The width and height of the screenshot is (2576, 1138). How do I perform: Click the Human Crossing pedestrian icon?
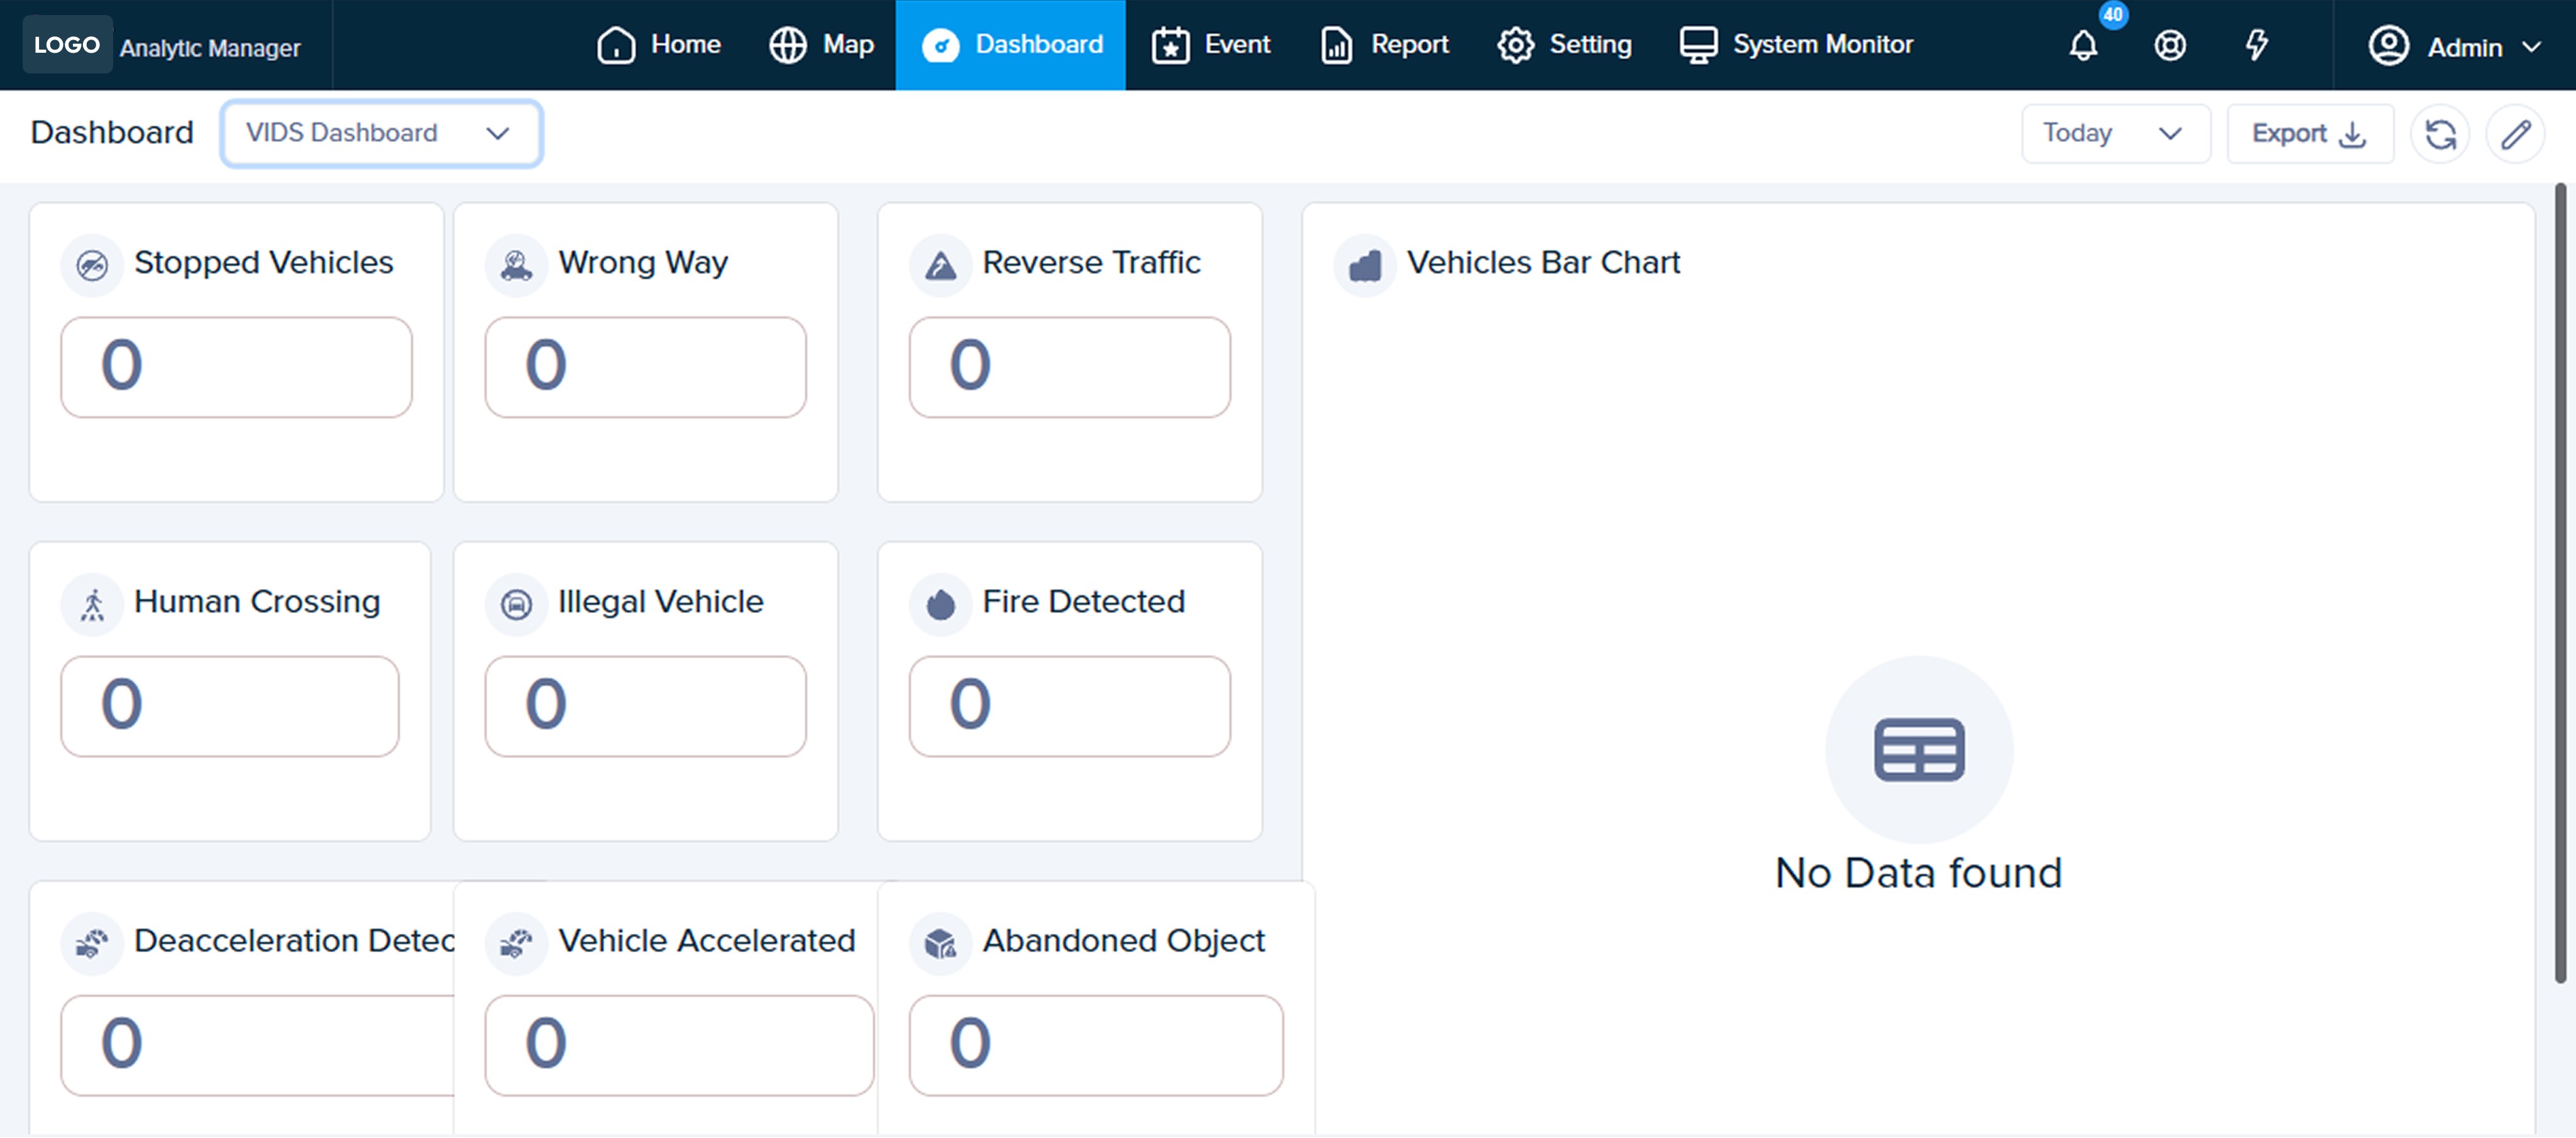tap(92, 604)
